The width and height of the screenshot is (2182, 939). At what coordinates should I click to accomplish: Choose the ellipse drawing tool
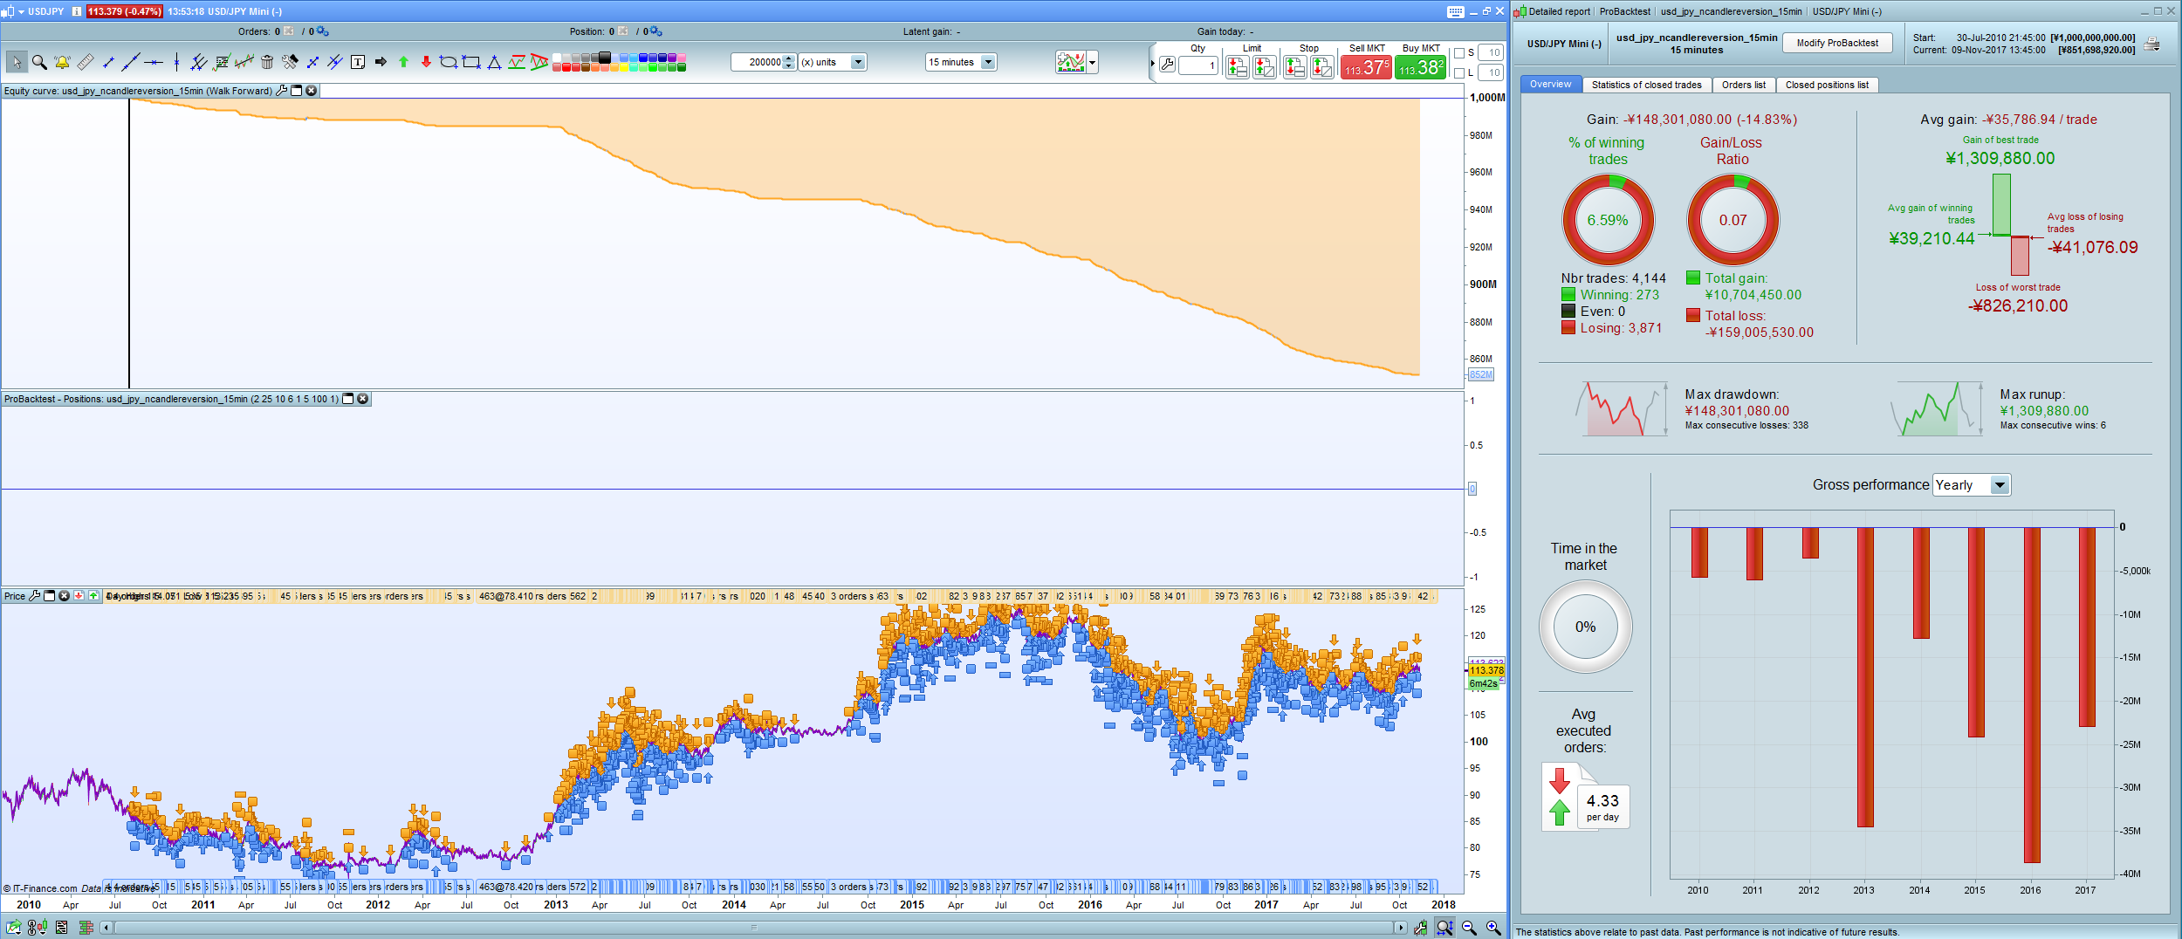pos(449,62)
